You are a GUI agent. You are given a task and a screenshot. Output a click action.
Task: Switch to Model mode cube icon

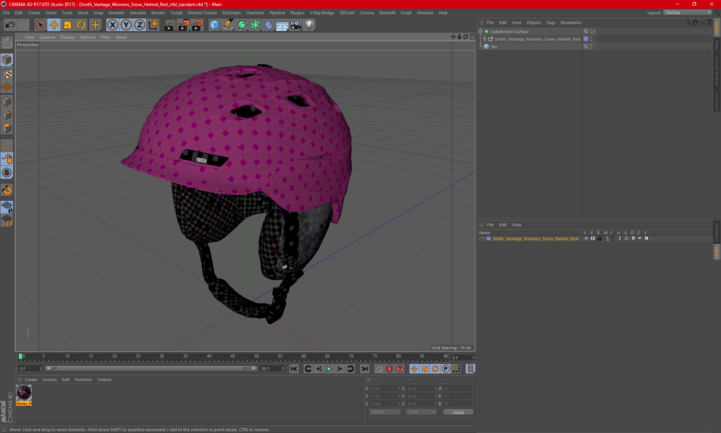pos(7,60)
